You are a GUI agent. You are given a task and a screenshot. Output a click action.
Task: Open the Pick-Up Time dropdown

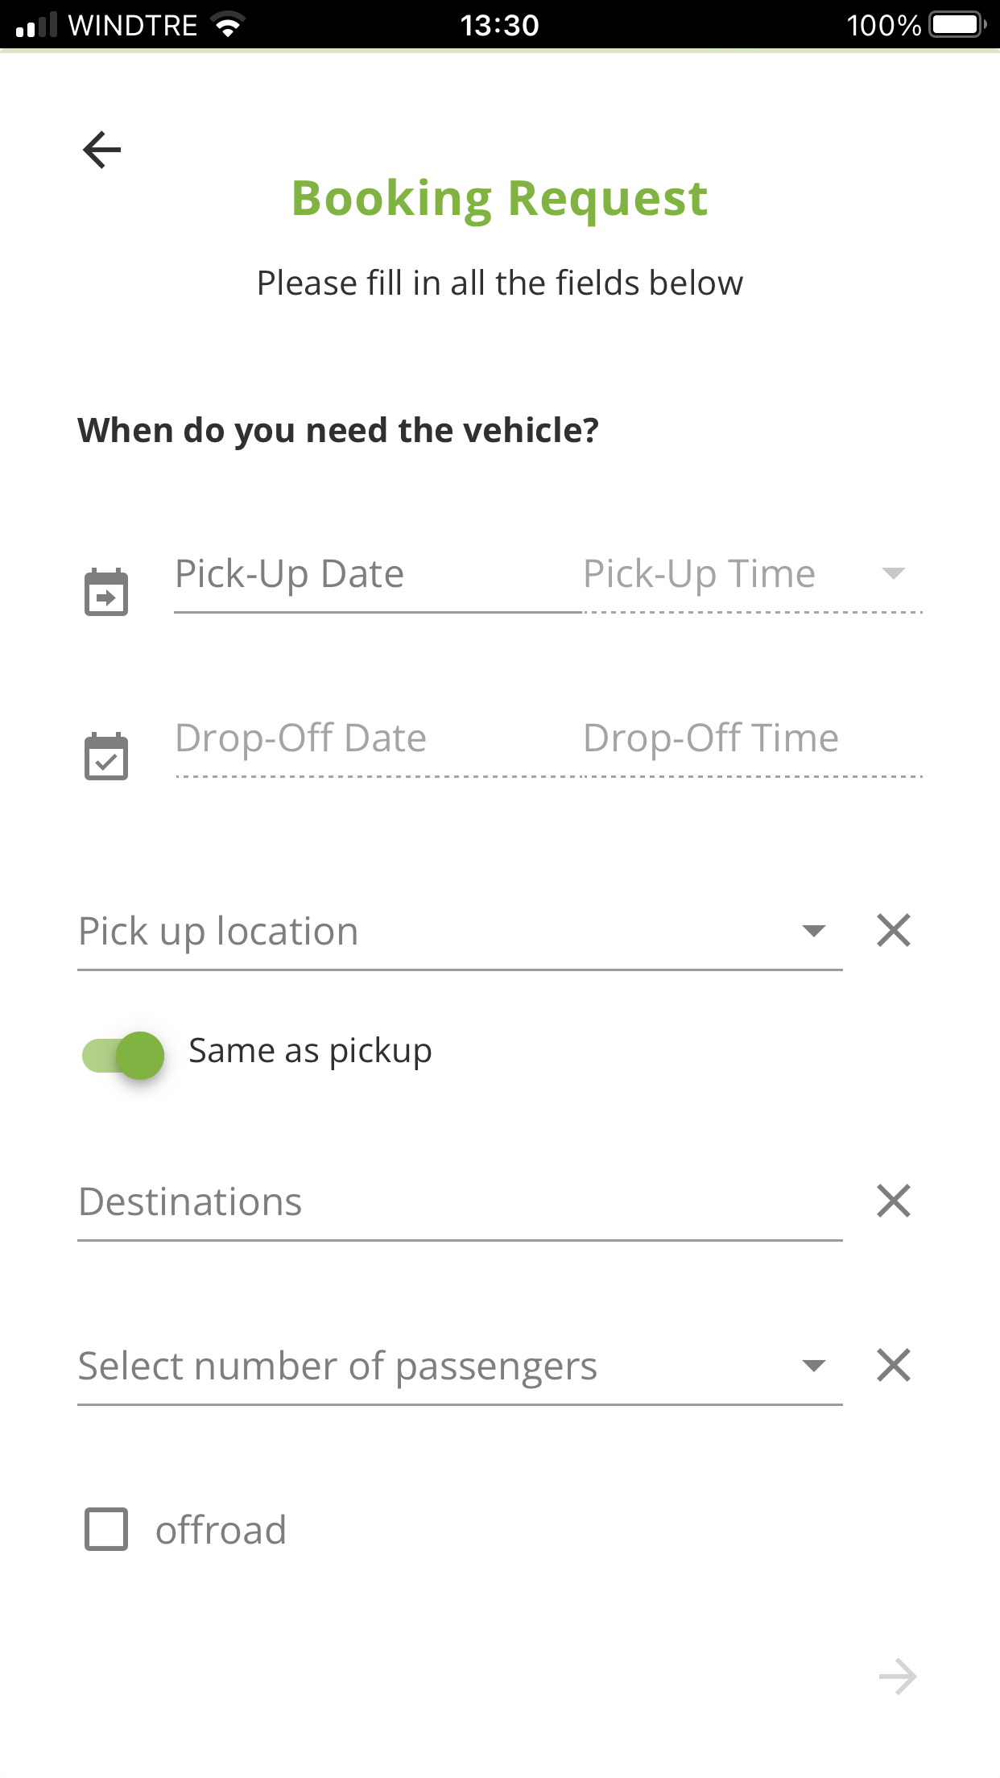point(752,575)
